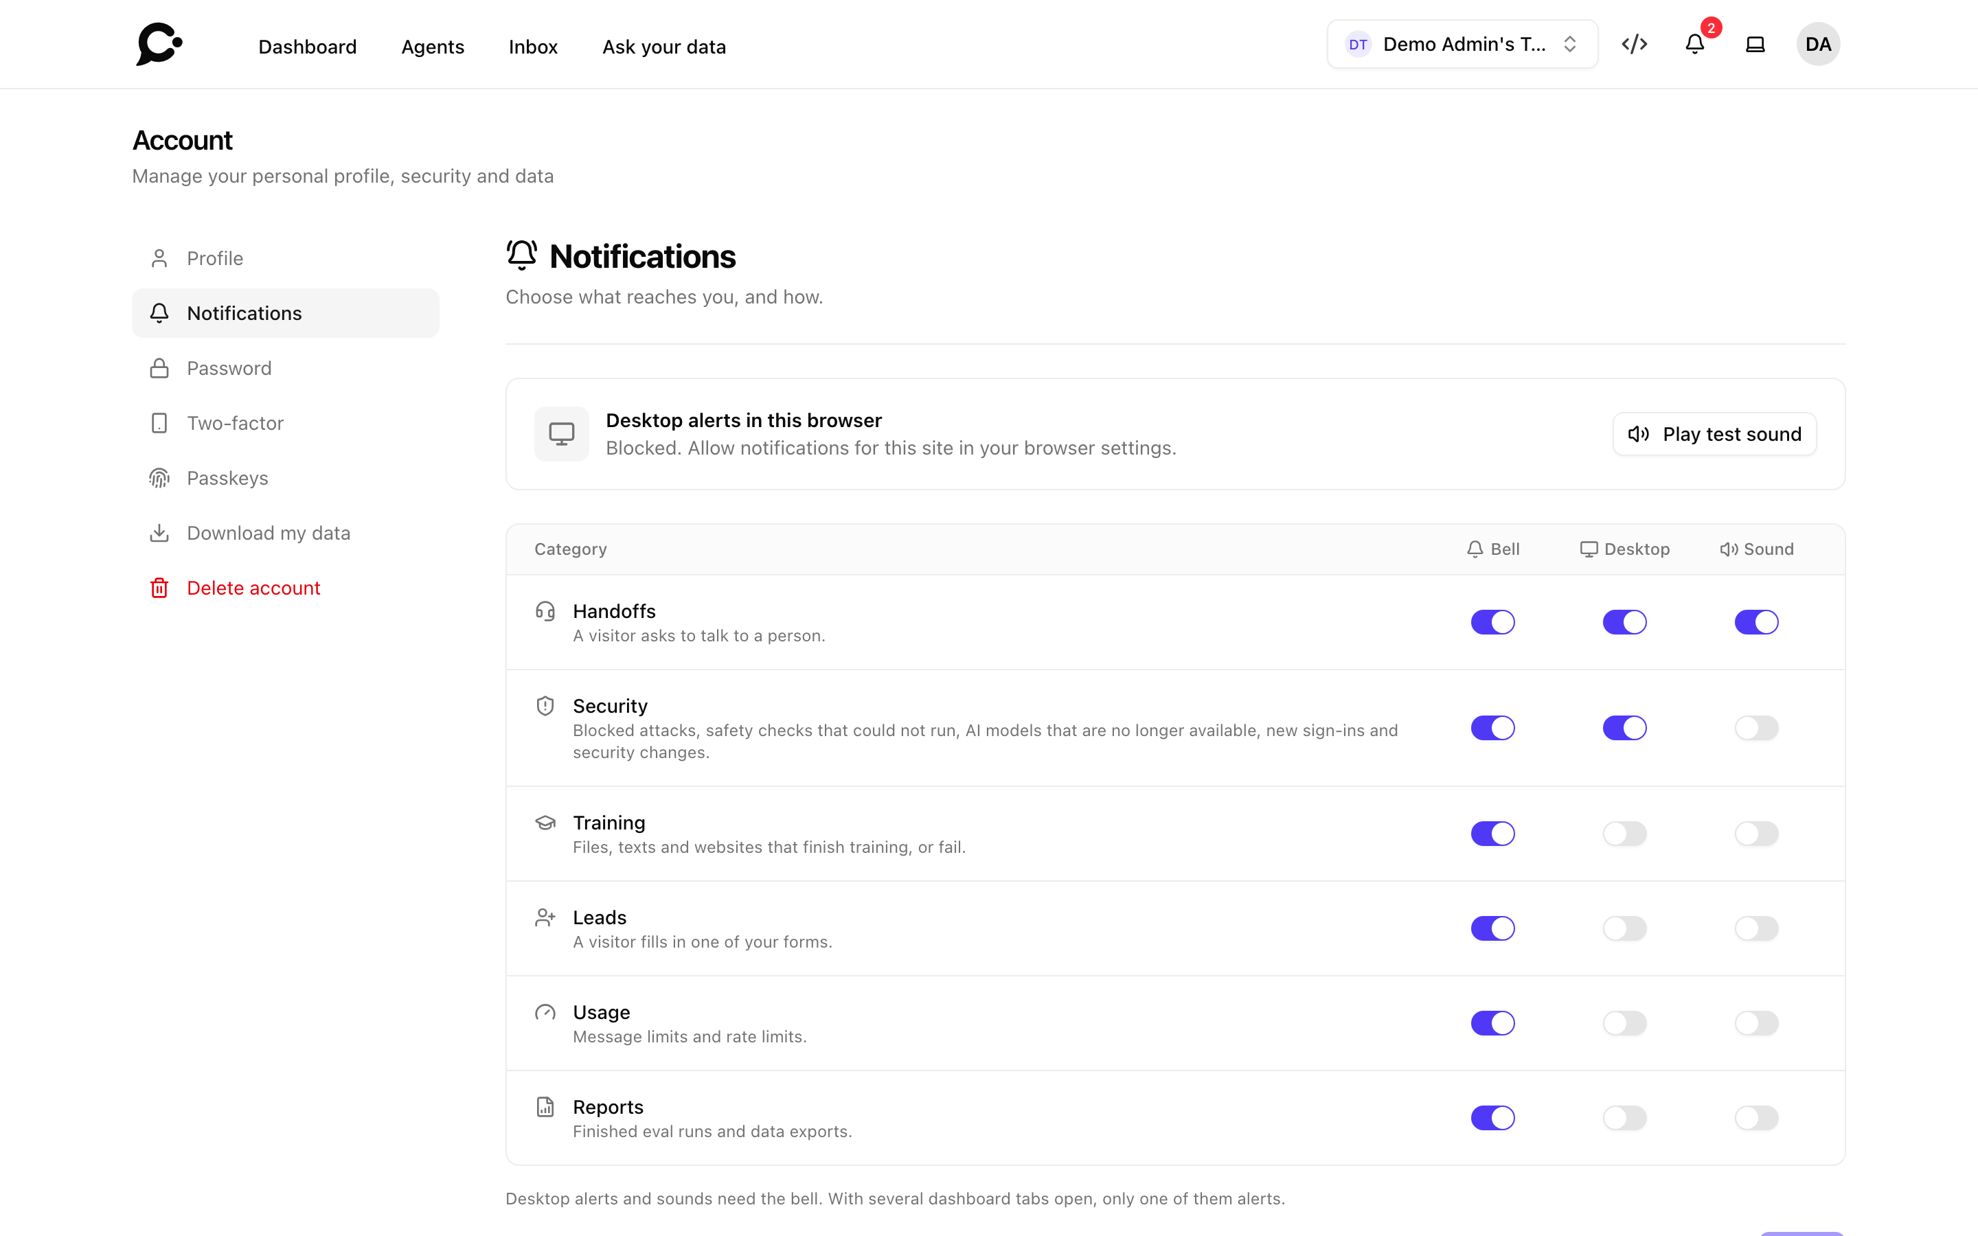Open the Two-factor settings section

(x=285, y=424)
